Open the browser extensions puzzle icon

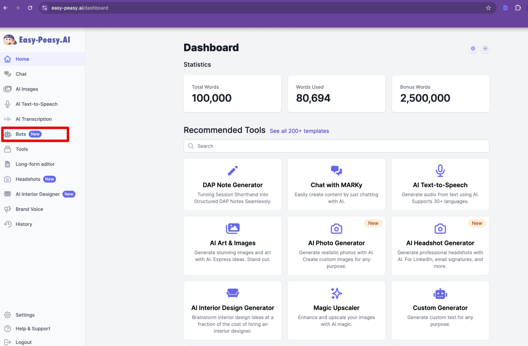(x=518, y=8)
